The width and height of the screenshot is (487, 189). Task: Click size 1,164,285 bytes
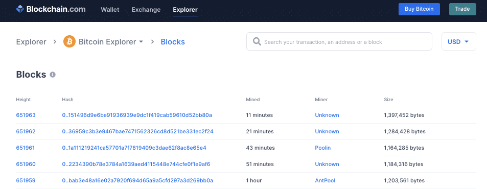point(404,148)
